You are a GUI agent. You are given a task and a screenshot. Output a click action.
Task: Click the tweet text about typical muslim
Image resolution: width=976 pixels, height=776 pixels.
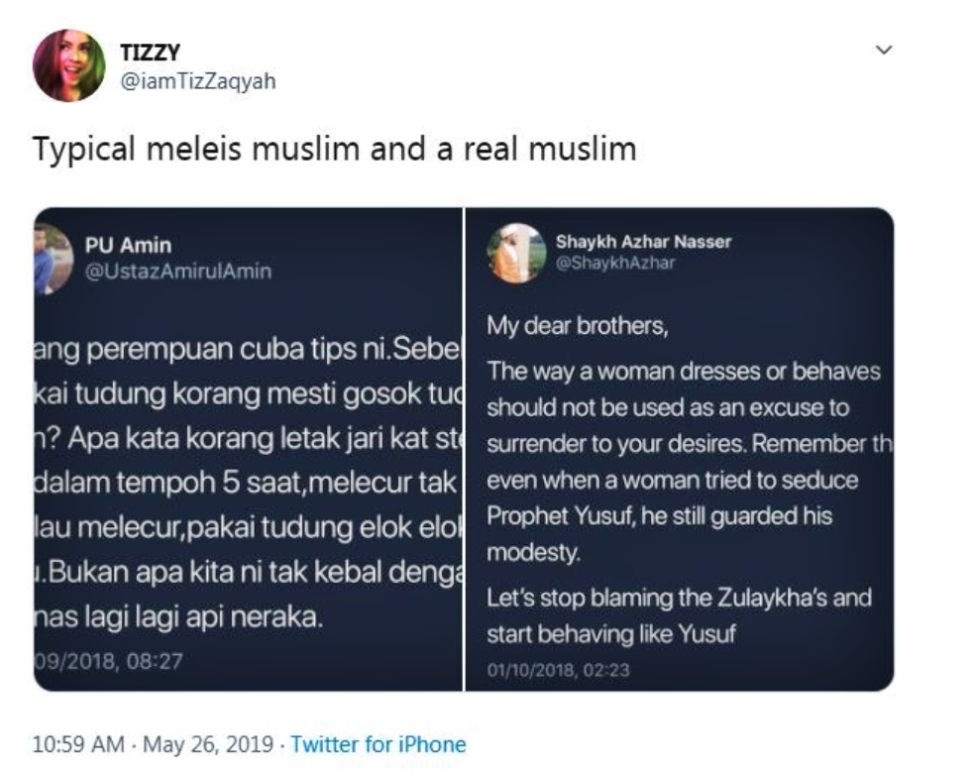point(334,150)
